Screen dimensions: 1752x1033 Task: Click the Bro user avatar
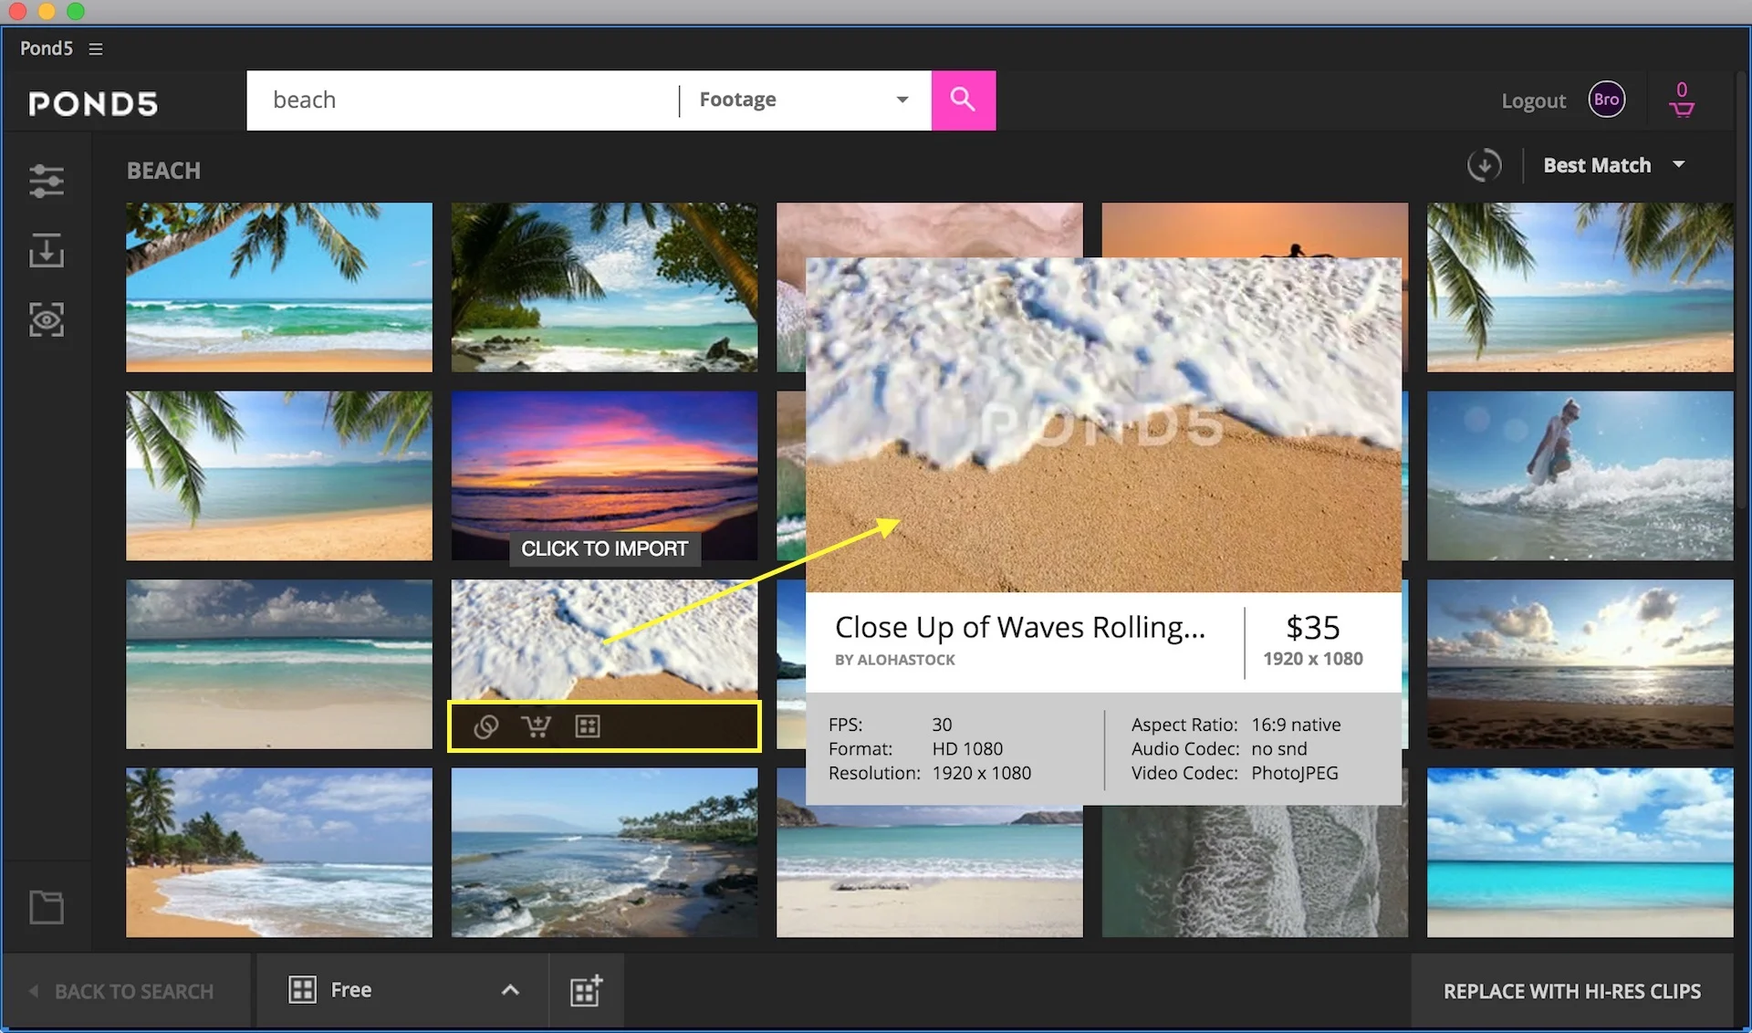1606,99
